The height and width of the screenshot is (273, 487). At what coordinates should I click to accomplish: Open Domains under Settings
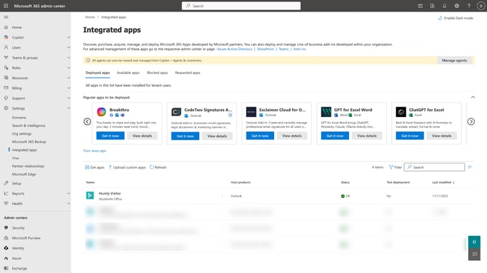pos(19,118)
